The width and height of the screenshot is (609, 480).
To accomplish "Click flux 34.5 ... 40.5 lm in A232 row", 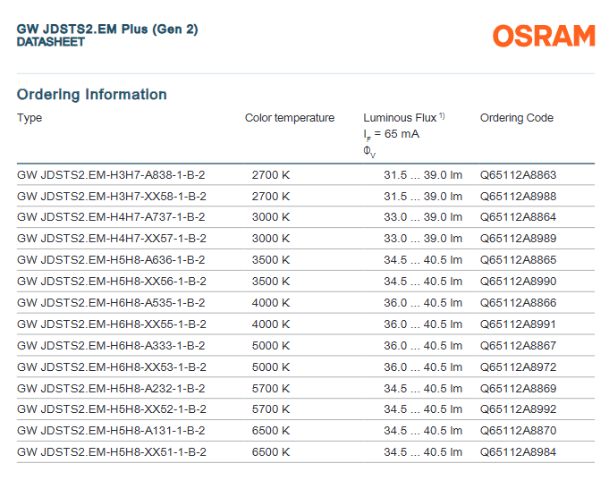I will (x=423, y=388).
